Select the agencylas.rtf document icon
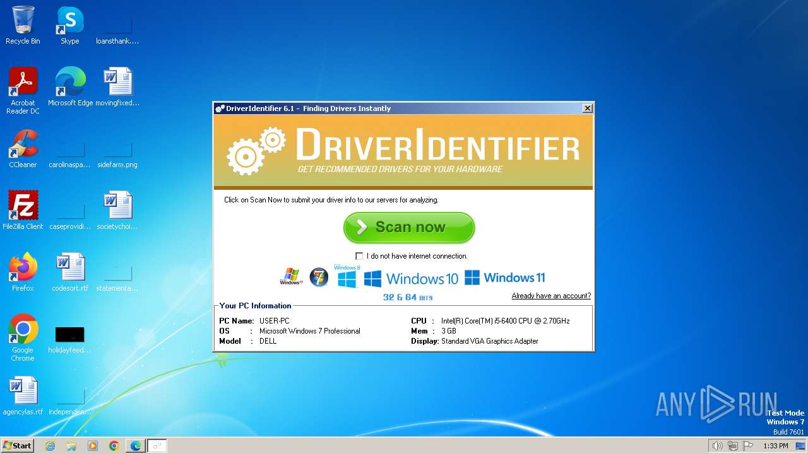Screen dimensions: 808x454 tap(23, 396)
